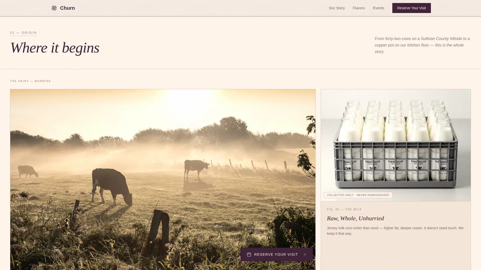
Task: Open the Our Story page
Action: [x=337, y=8]
